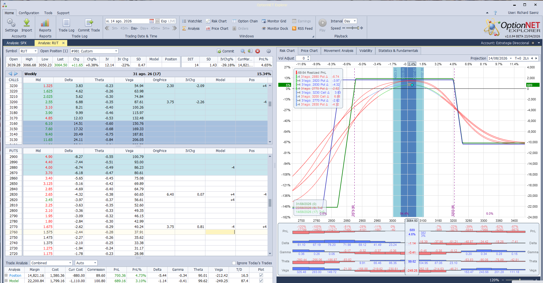Open the analysis panel gear settings
The height and width of the screenshot is (283, 543).
click(269, 51)
